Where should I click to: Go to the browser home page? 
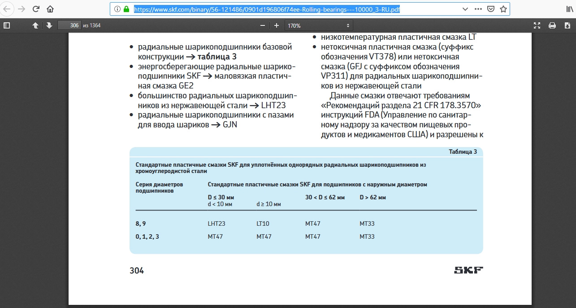coord(50,9)
